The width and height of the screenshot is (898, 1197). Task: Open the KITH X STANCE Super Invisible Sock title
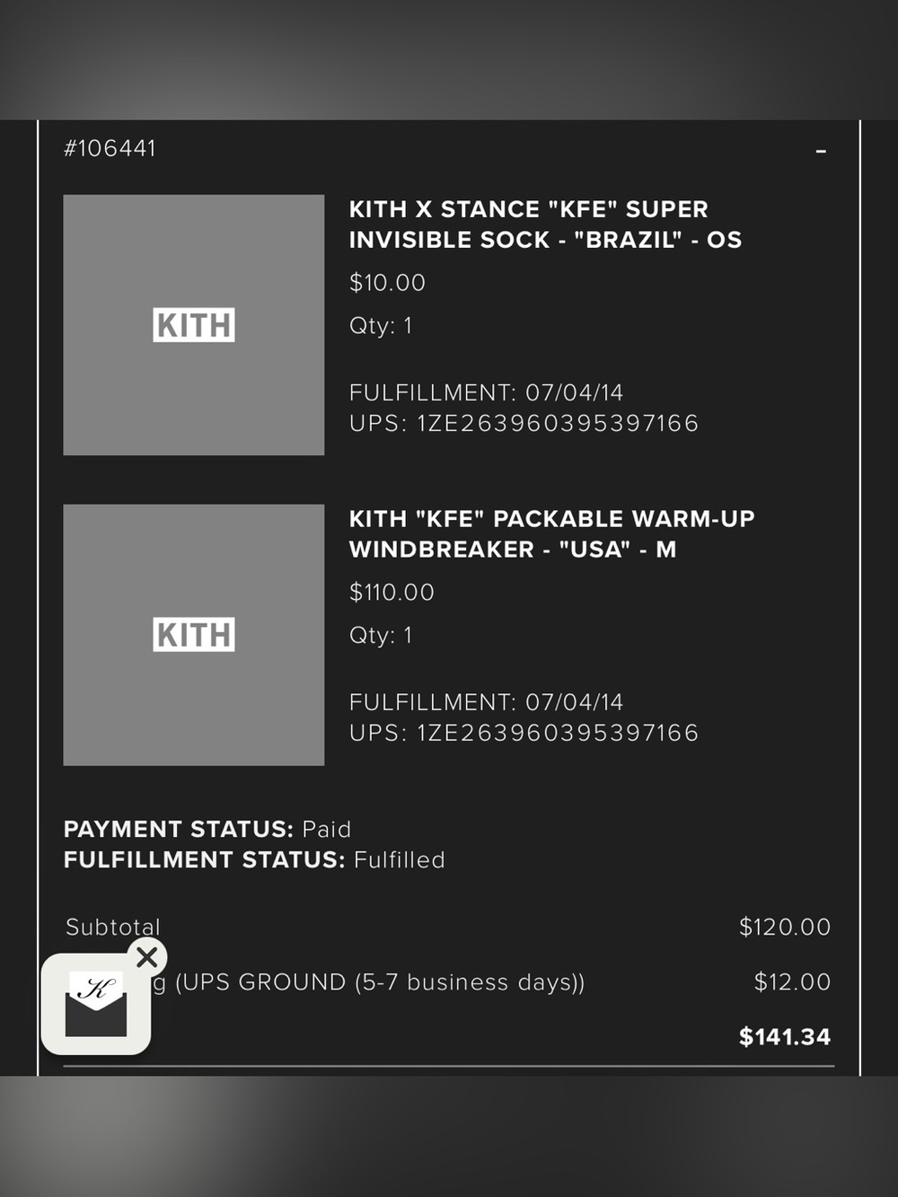(545, 224)
